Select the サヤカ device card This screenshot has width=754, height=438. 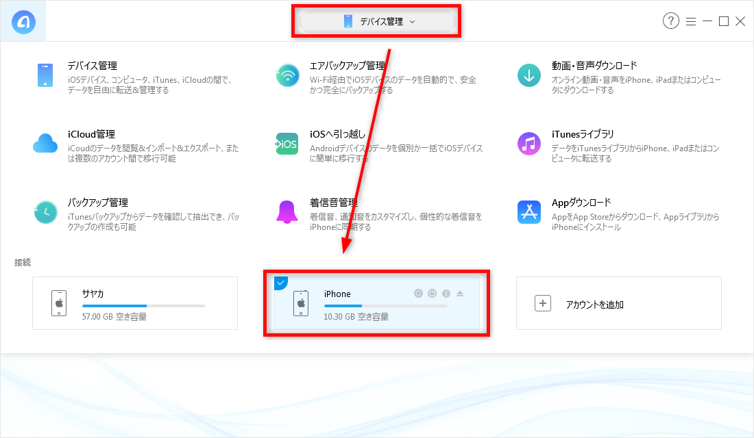(x=135, y=303)
